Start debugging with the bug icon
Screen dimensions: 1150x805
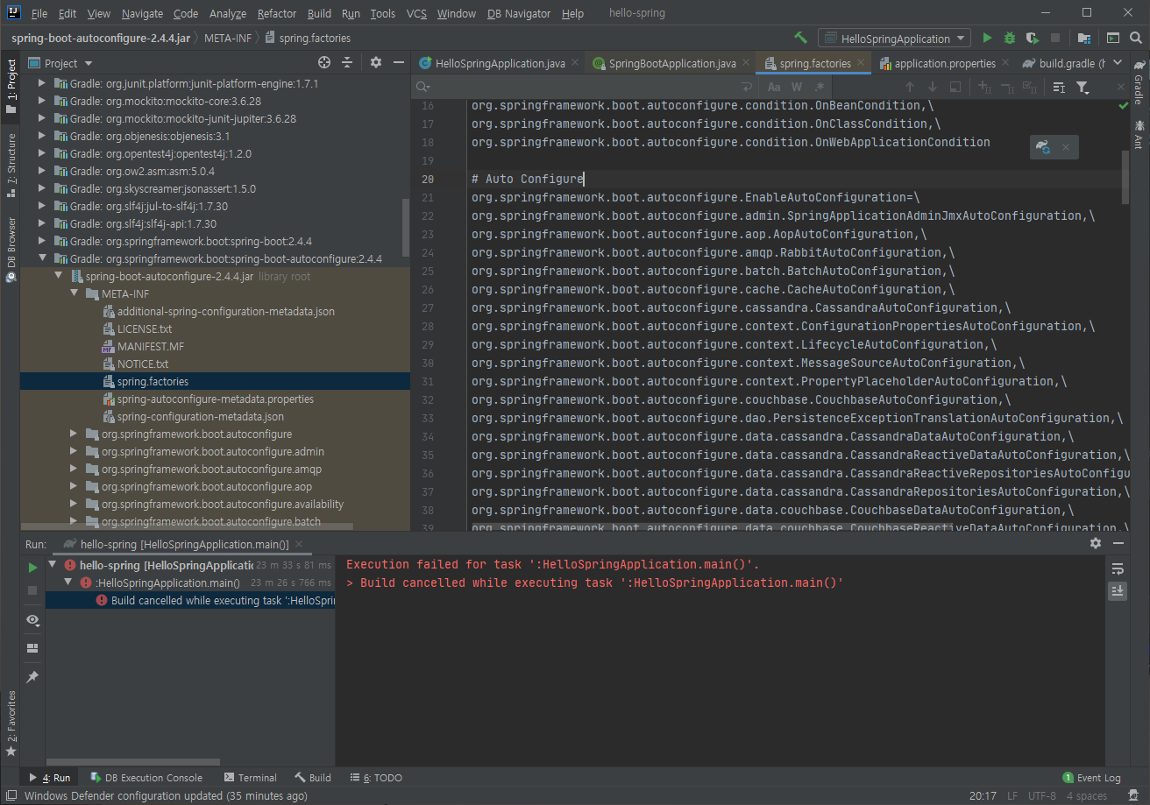coord(1010,38)
